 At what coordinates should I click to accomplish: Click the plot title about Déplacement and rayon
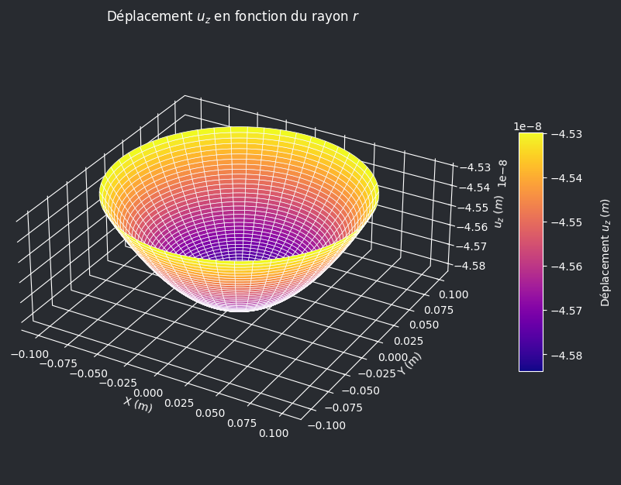[233, 16]
